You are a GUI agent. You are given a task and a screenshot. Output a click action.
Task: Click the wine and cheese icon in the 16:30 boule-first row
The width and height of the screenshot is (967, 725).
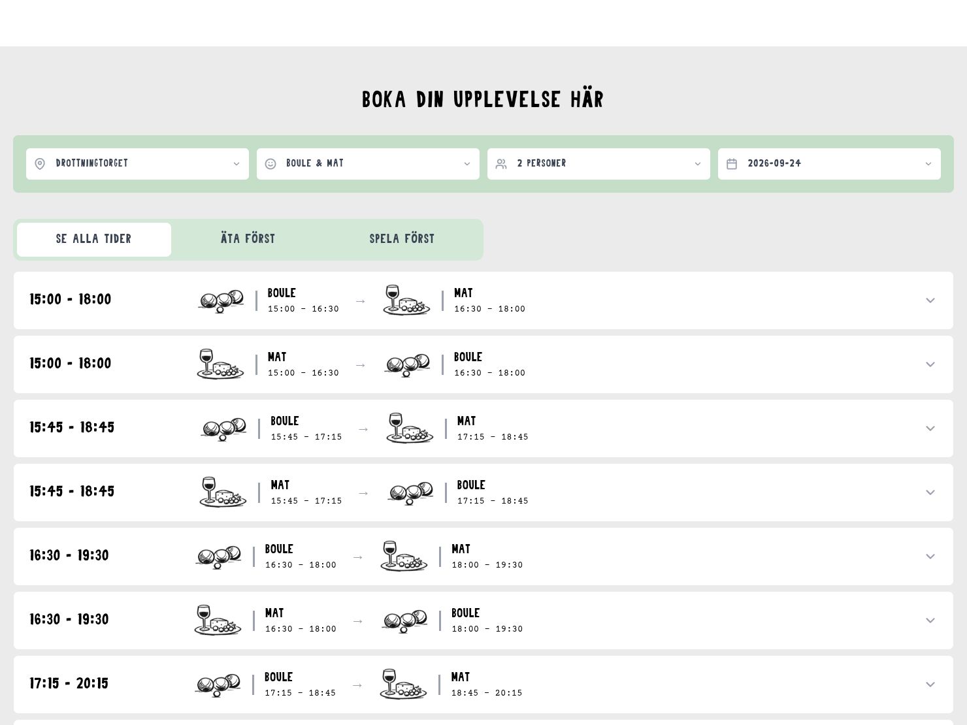coord(404,556)
